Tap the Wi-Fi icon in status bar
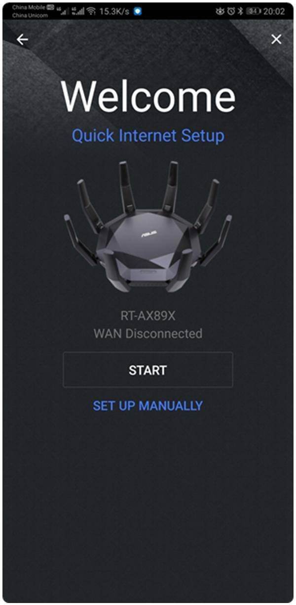This screenshot has width=296, height=605. click(91, 11)
